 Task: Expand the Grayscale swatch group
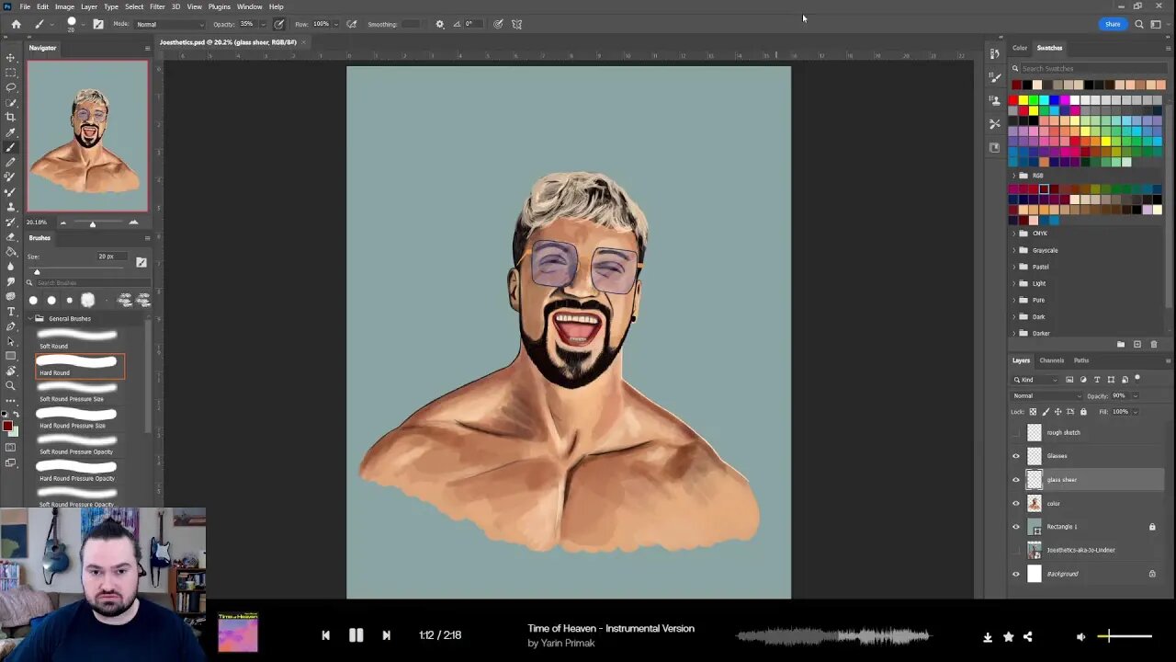click(x=1014, y=250)
